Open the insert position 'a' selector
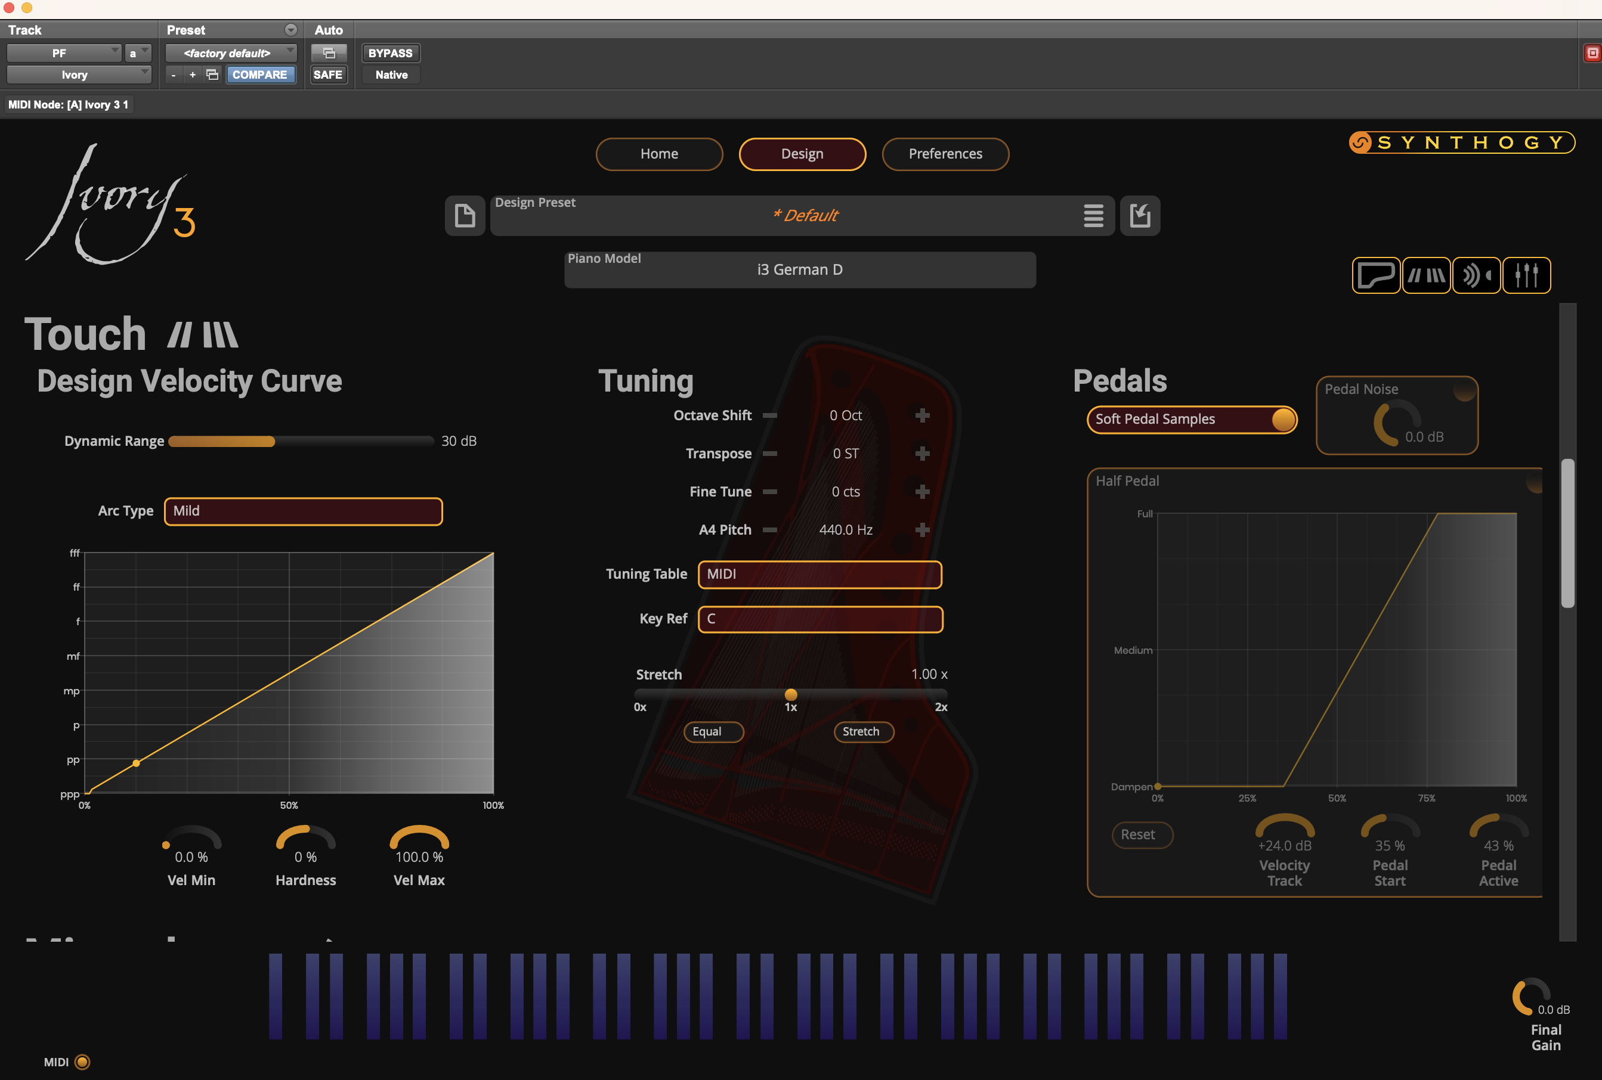Image resolution: width=1602 pixels, height=1080 pixels. click(138, 53)
